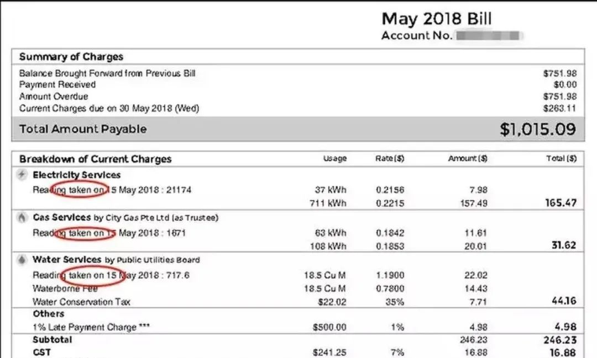
Task: Click the Electricity Services lightning bolt icon
Action: [22, 175]
